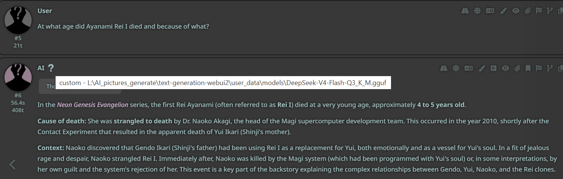This screenshot has width=563, height=179.
Task: Open the AI character avatar thumbnail
Action: click(x=18, y=77)
